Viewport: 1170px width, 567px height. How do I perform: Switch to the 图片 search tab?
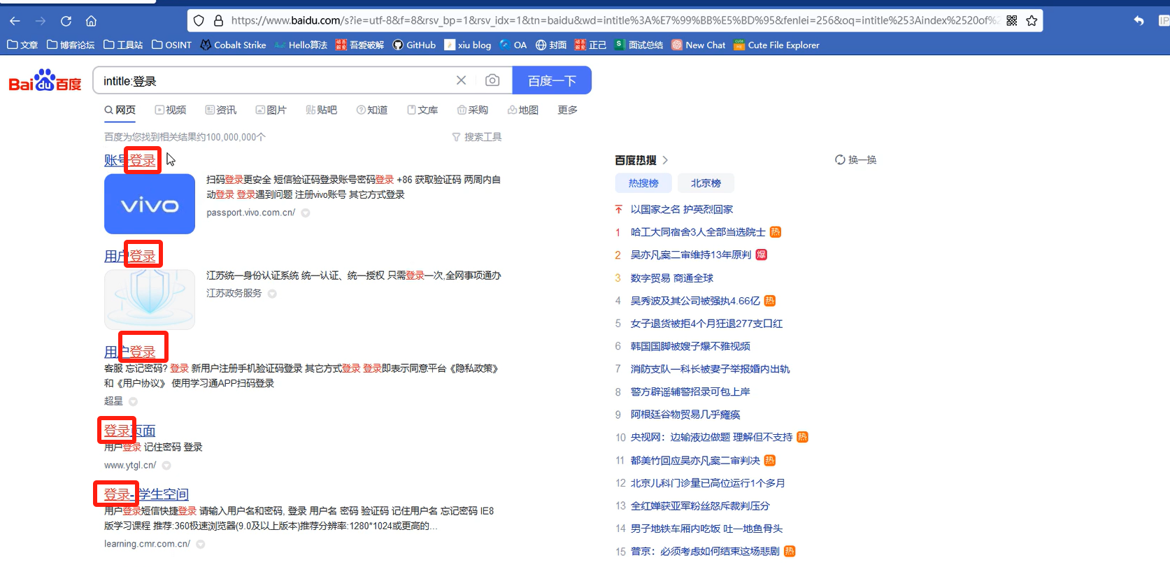click(x=271, y=110)
